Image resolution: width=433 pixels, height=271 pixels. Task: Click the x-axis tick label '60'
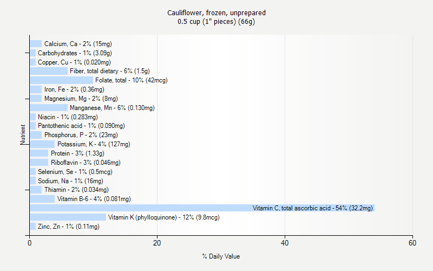coord(412,243)
